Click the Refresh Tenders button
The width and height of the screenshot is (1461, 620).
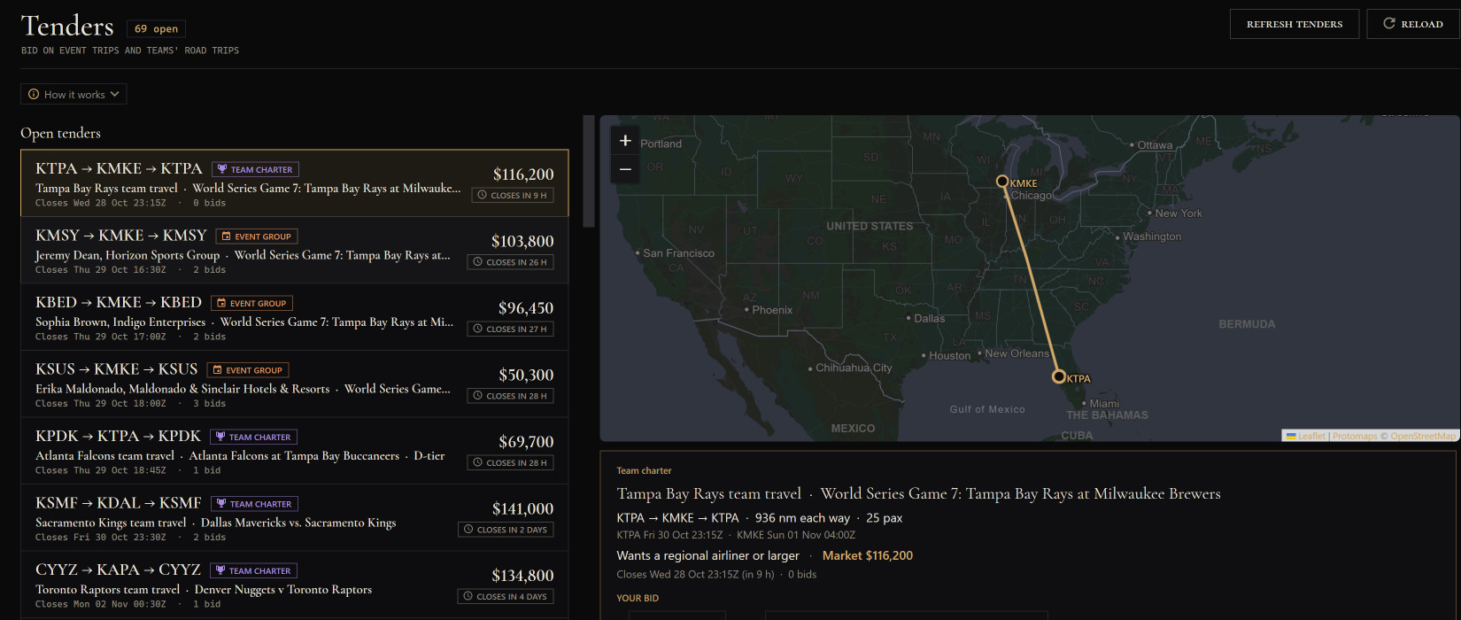tap(1295, 24)
